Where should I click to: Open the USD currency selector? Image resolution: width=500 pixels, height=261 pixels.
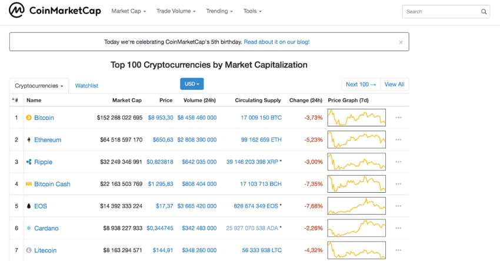click(192, 84)
